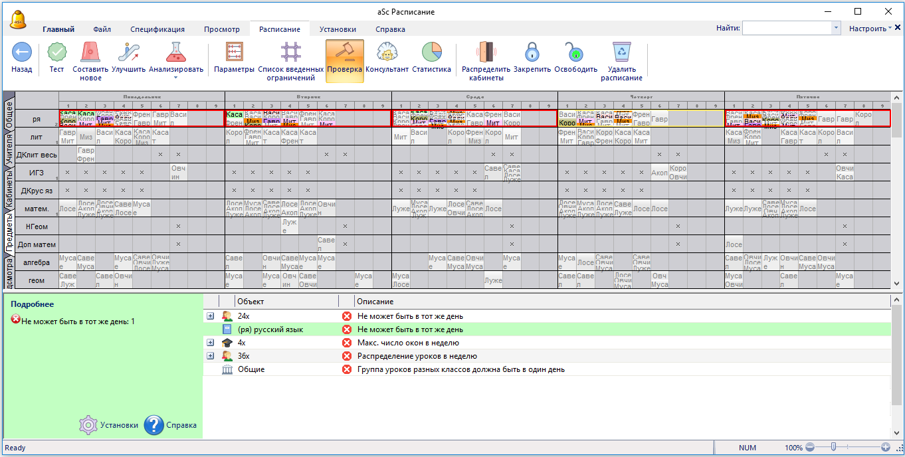Open the Установки ribbon tab
This screenshot has height=457, width=905.
[x=338, y=29]
